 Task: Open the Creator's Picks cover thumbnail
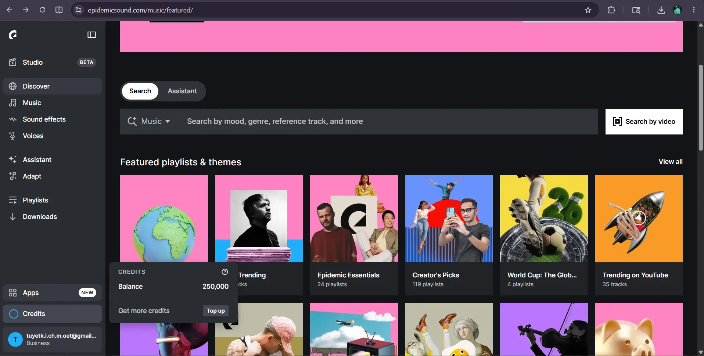coord(449,219)
